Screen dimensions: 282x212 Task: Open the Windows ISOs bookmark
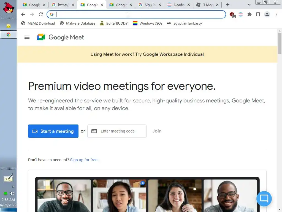148,23
